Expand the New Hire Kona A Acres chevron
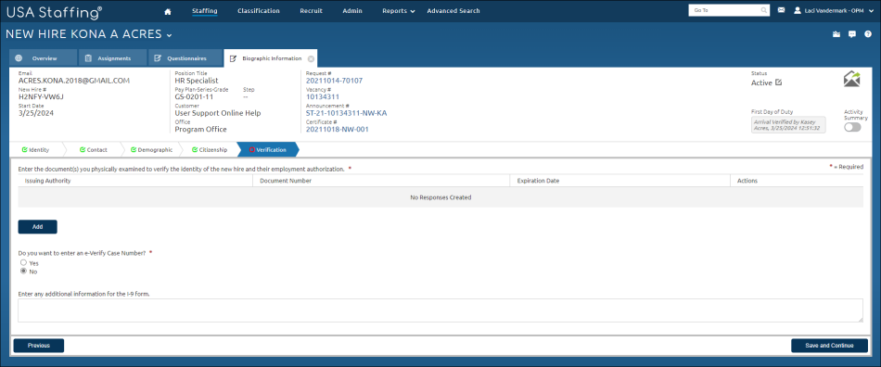The height and width of the screenshot is (367, 881). 169,35
